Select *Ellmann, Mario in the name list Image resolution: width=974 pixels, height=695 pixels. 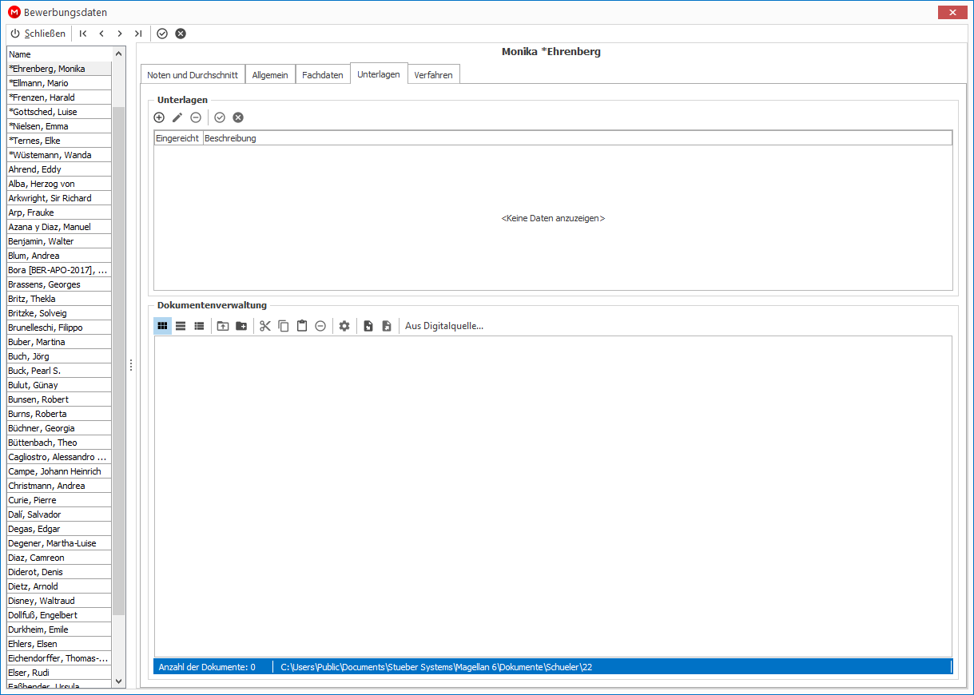click(59, 83)
